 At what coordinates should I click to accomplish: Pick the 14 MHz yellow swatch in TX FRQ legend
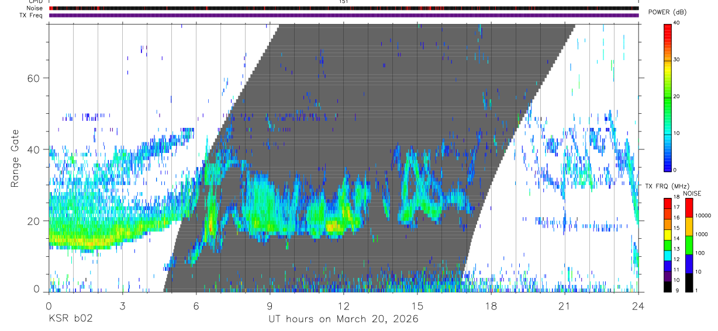(x=667, y=235)
